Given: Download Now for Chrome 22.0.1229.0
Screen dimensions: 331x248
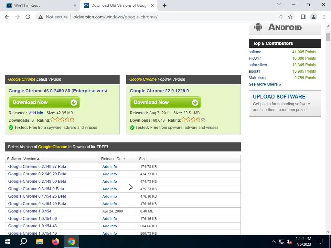Looking at the screenshot, I should (165, 102).
